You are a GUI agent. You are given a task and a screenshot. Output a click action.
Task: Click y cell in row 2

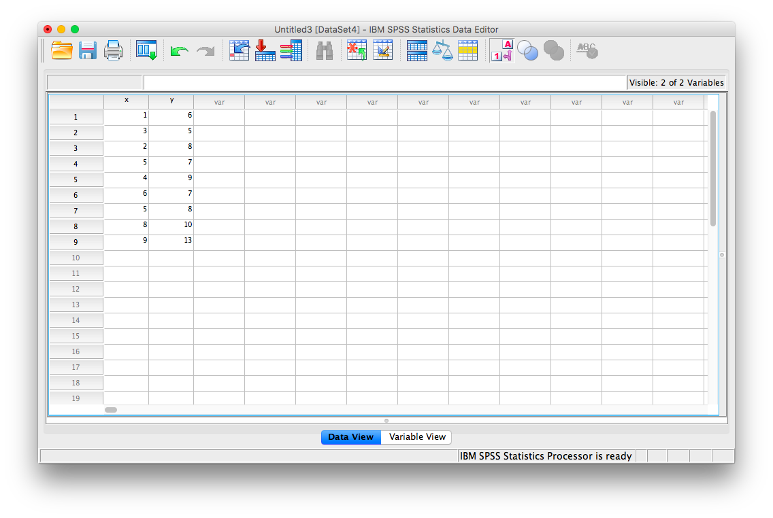tap(171, 133)
